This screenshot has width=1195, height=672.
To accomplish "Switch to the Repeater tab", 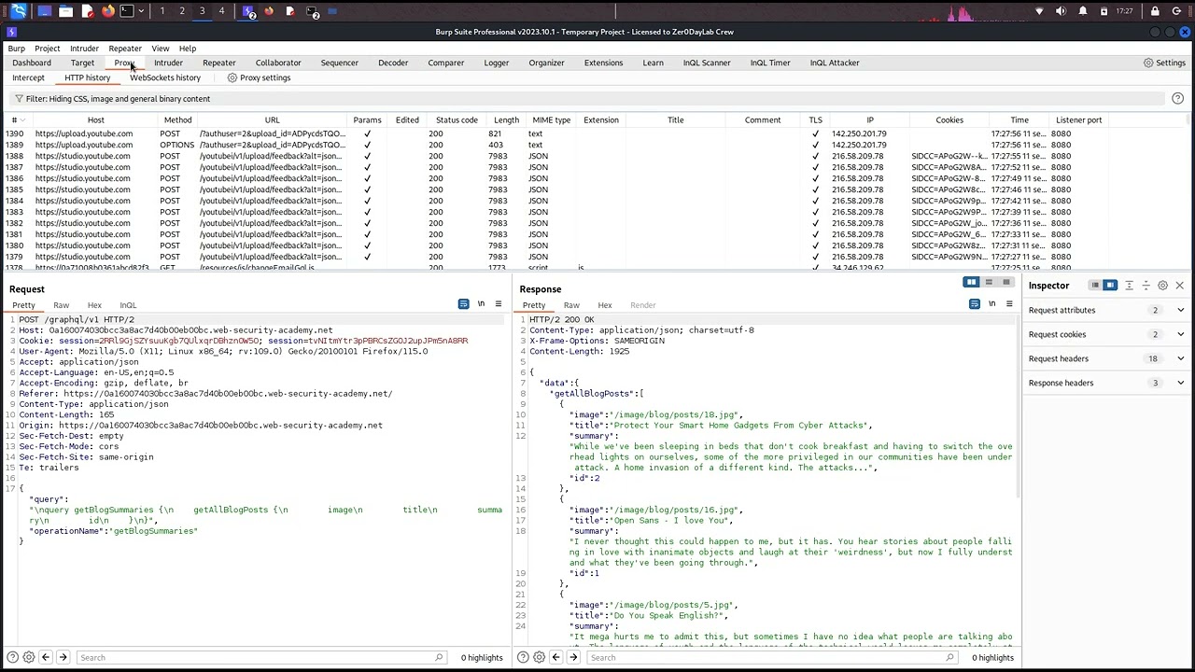I will point(219,63).
